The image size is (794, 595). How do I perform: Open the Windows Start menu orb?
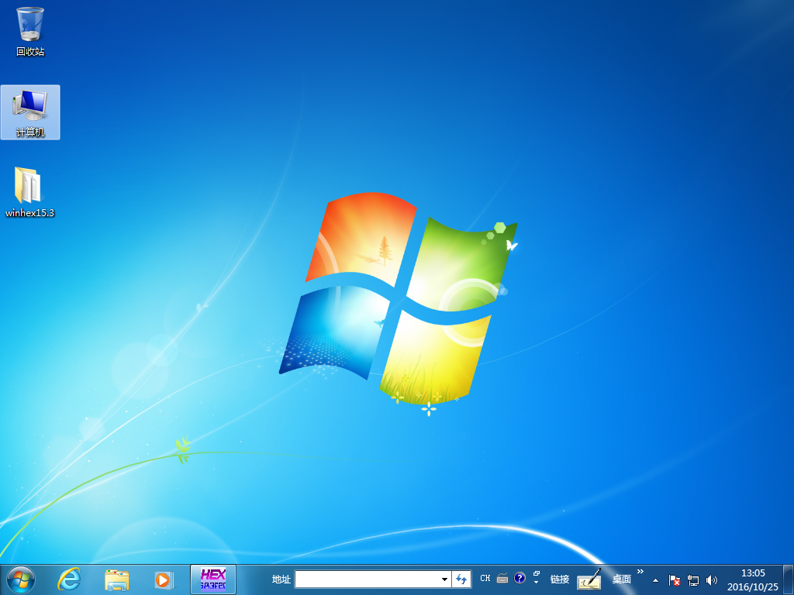coord(21,580)
